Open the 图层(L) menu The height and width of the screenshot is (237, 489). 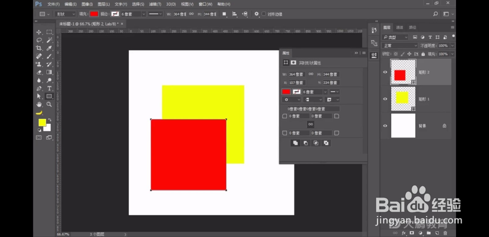pyautogui.click(x=104, y=4)
